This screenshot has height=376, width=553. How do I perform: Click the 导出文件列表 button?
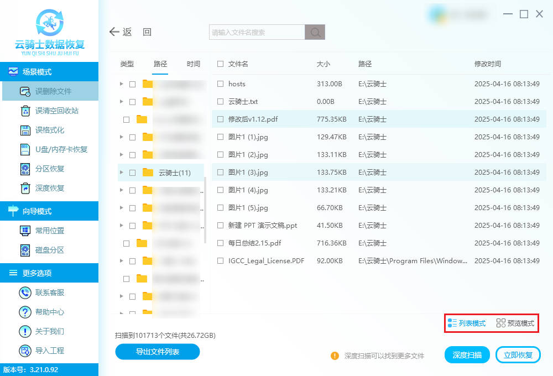157,352
